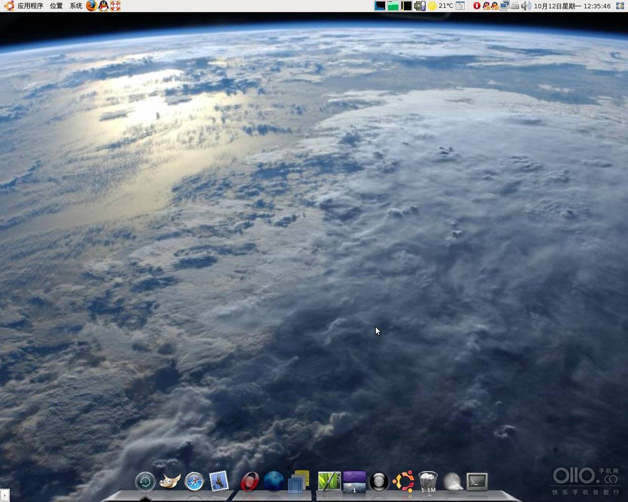
Task: Open the green grass wallpaper icon in the dock
Action: point(329,481)
